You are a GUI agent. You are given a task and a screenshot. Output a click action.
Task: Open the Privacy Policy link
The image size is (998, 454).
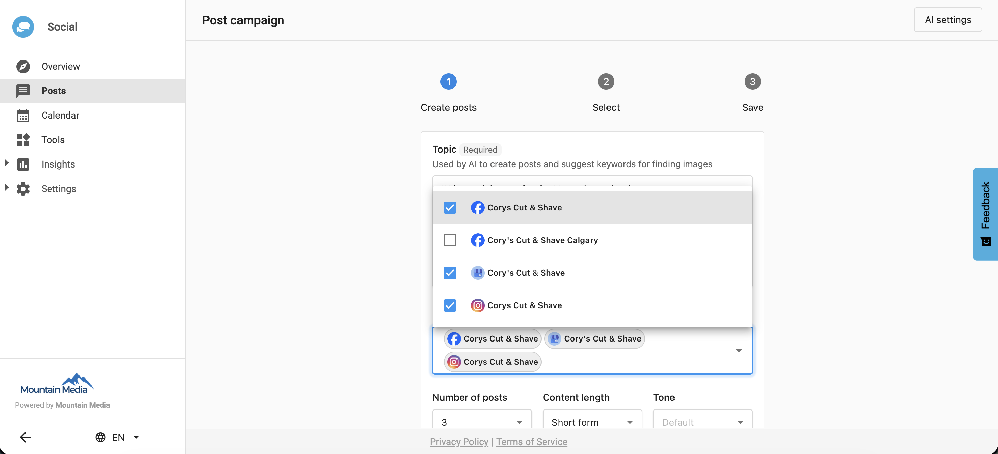click(459, 442)
